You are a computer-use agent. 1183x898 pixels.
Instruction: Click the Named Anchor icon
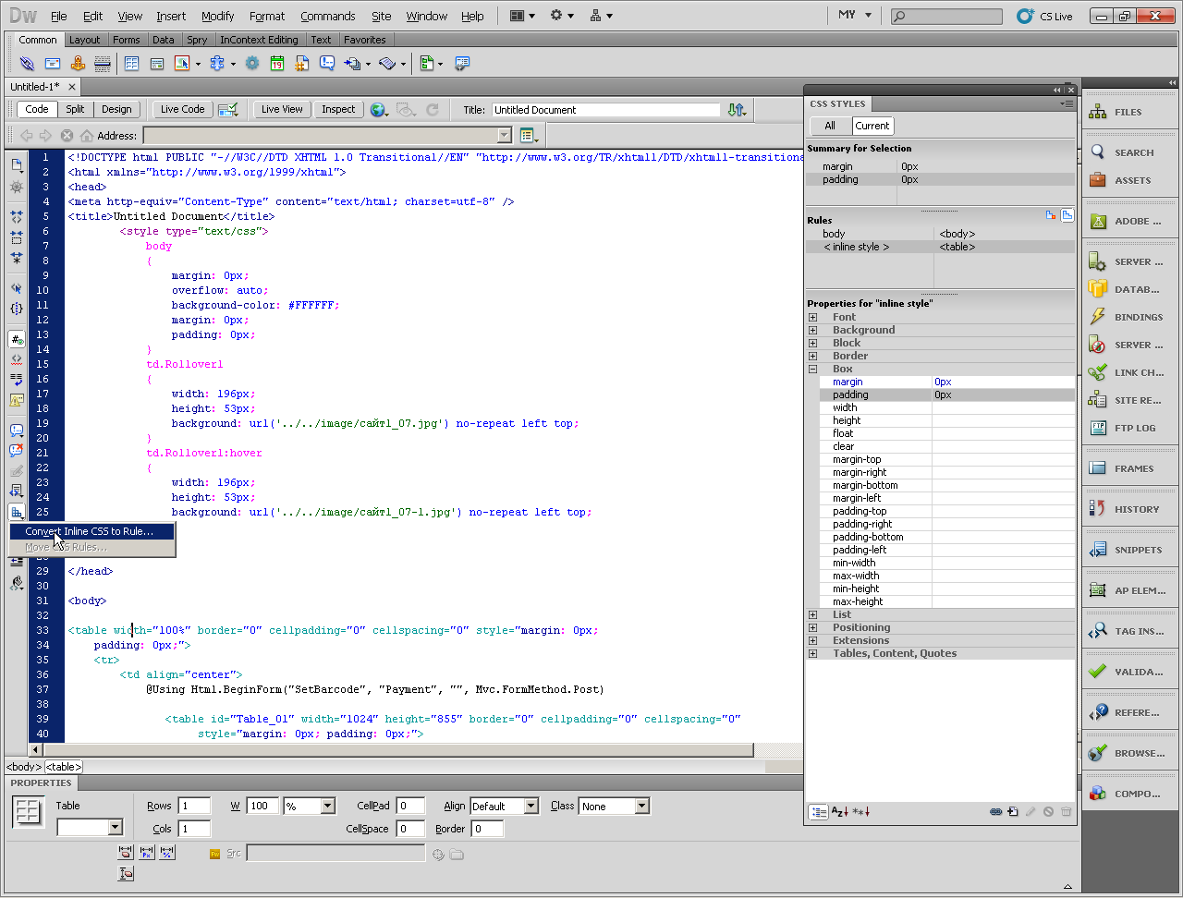click(x=78, y=64)
